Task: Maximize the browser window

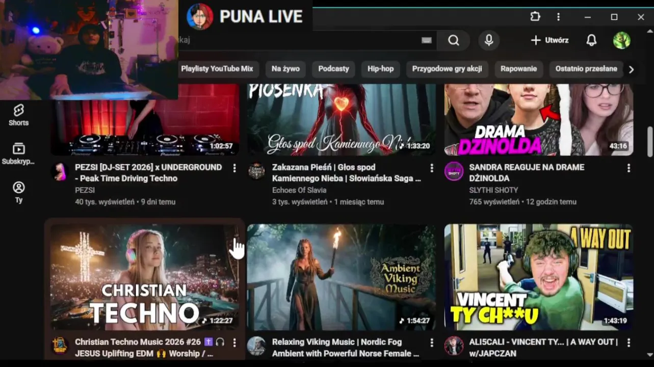Action: point(614,17)
